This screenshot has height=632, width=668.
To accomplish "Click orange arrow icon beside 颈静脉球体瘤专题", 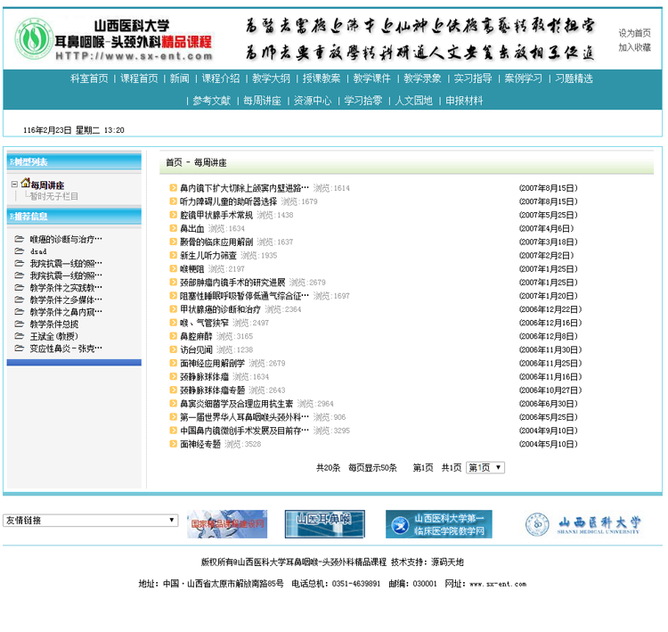I will click(x=173, y=390).
